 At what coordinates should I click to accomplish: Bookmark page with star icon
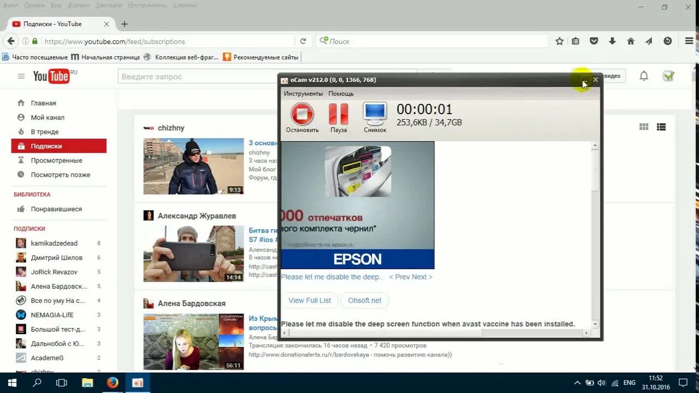tap(559, 41)
